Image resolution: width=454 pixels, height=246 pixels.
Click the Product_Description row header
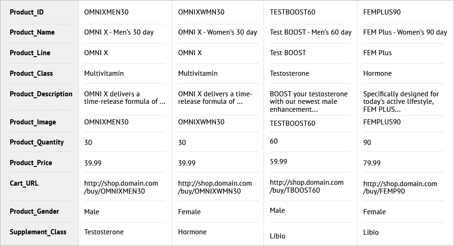coord(41,94)
